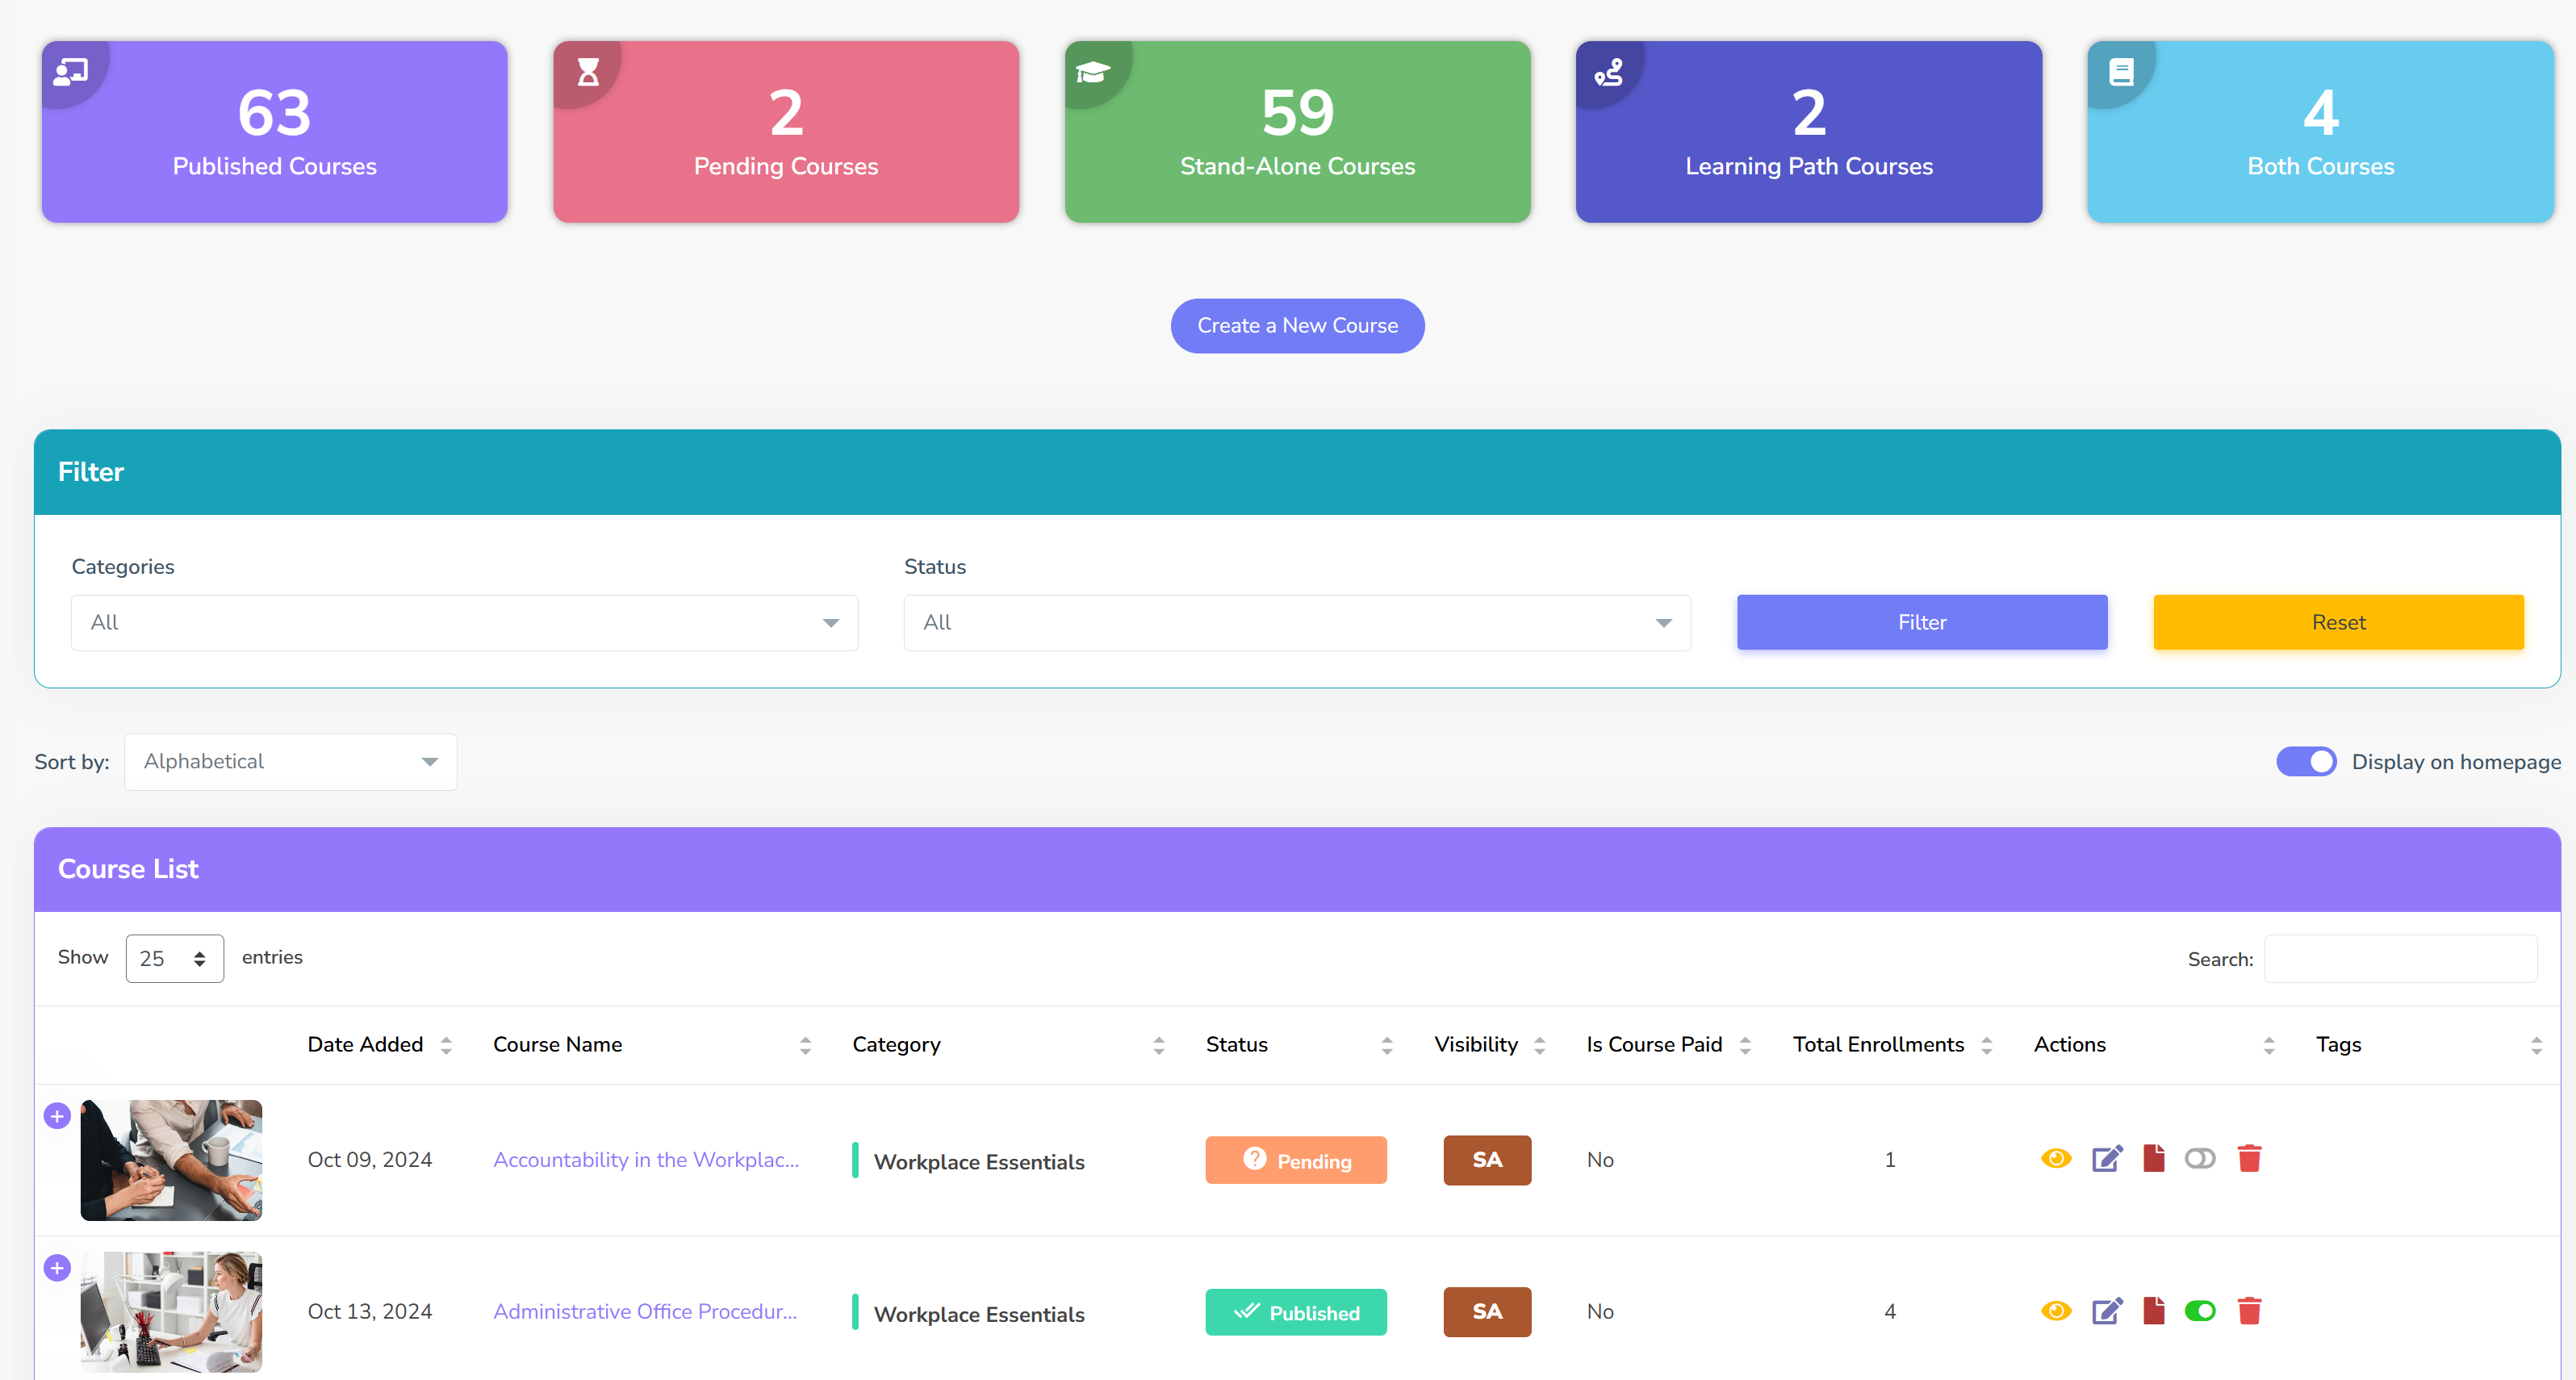Click the yellow Reset button
This screenshot has height=1380, width=2576.
point(2337,623)
